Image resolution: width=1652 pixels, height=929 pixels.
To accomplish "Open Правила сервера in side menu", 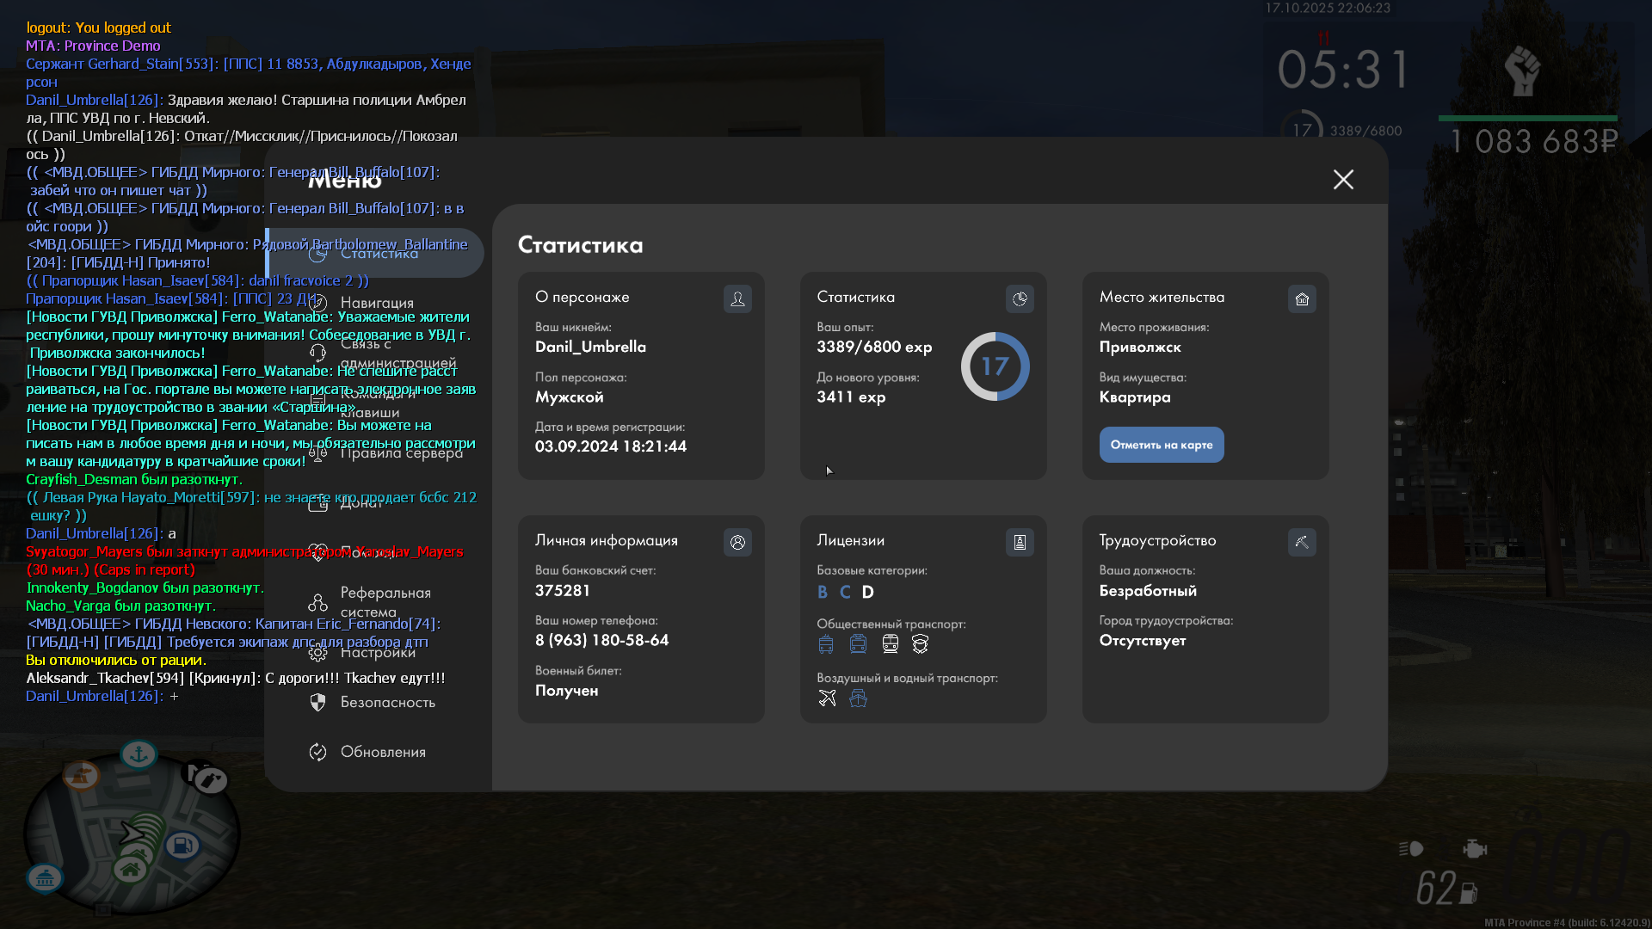I will [x=401, y=452].
